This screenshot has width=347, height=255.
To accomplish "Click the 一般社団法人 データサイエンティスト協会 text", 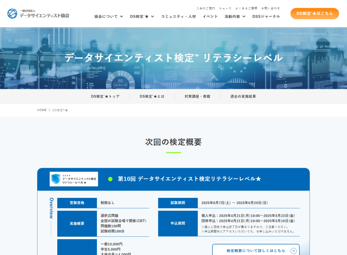I will 44,14.
